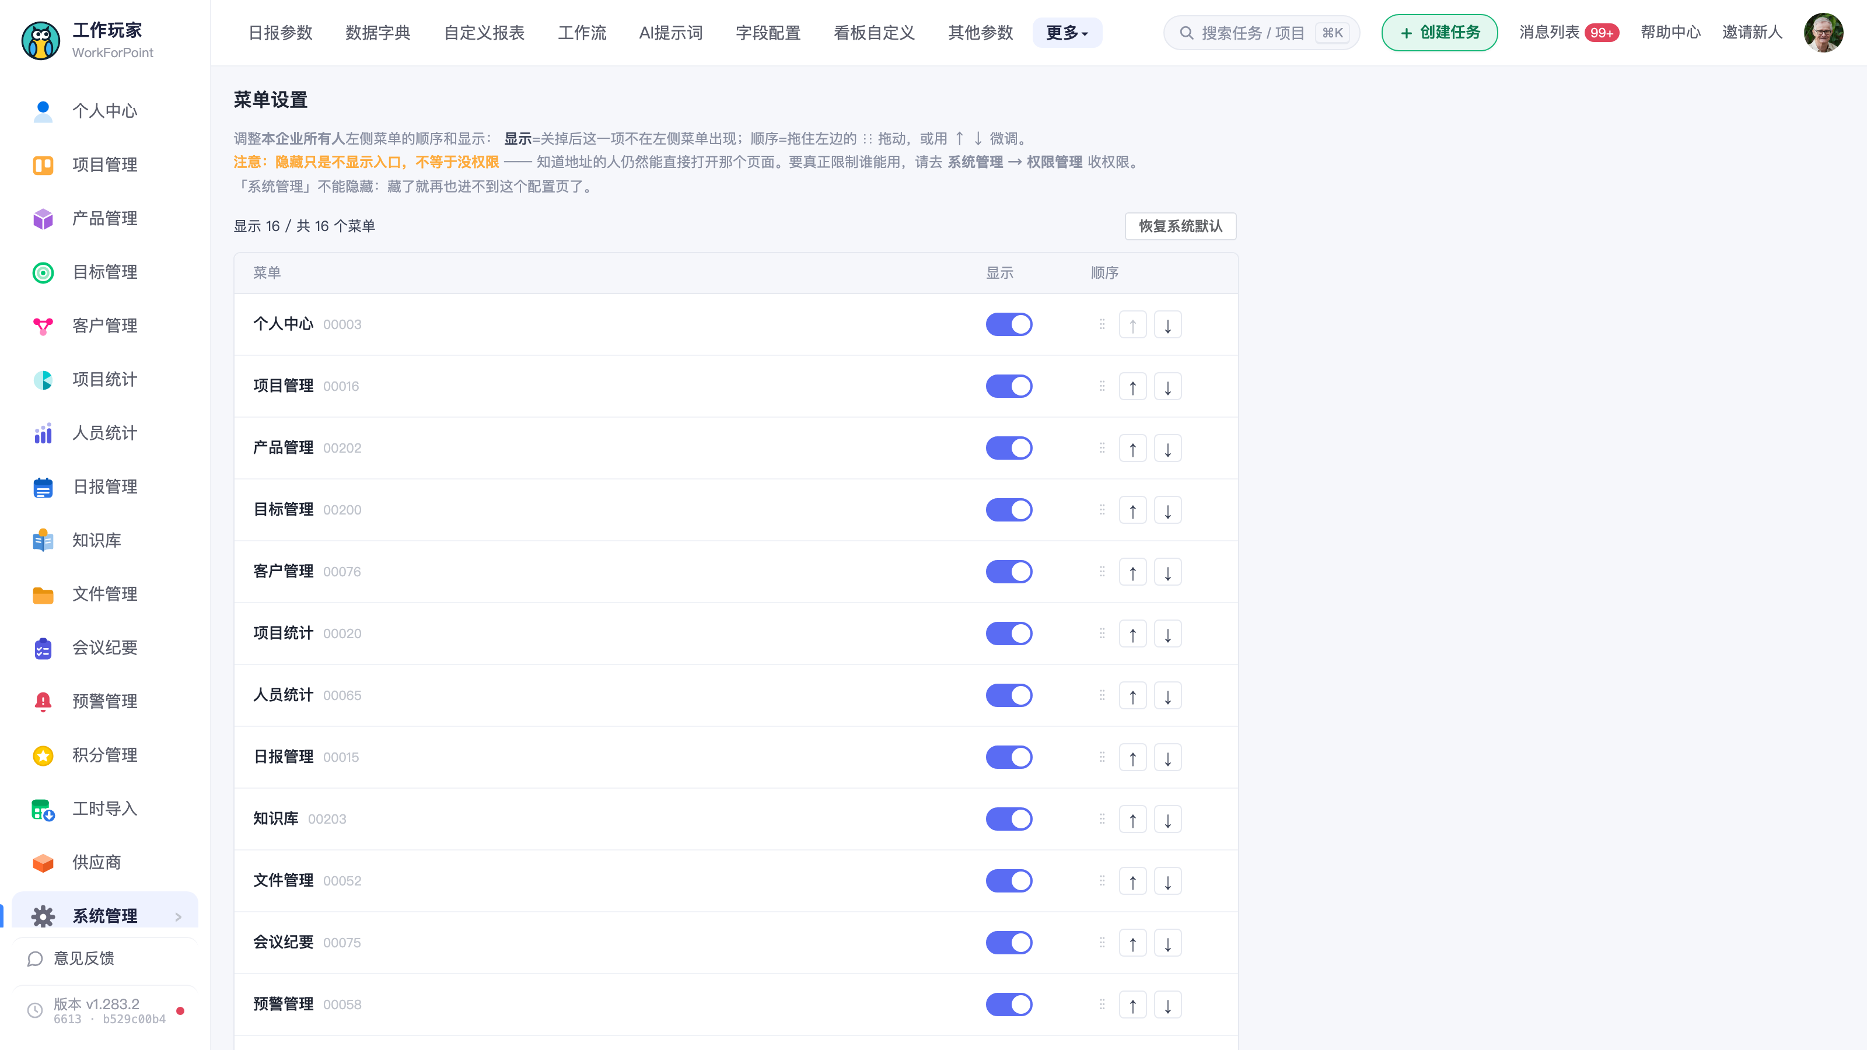Image resolution: width=1867 pixels, height=1050 pixels.
Task: Click the 版本 v1.283.2 version entry
Action: tap(104, 1011)
